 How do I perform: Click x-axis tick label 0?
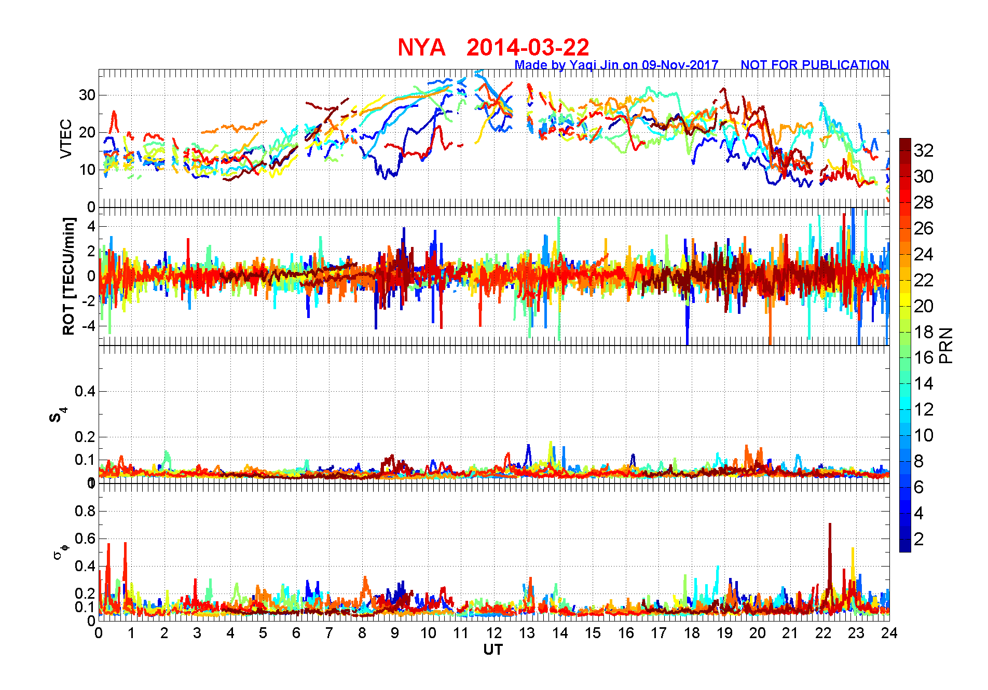(x=99, y=633)
